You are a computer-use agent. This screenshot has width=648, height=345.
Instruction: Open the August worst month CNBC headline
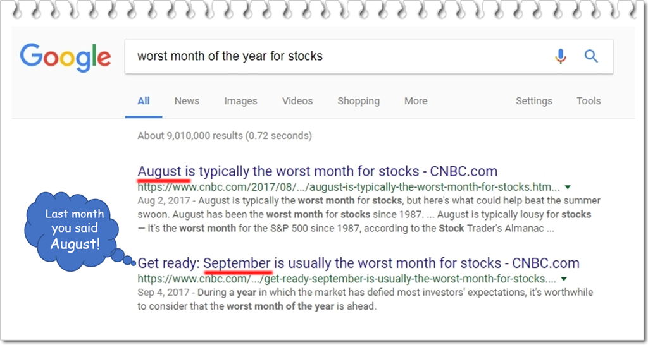(x=317, y=171)
